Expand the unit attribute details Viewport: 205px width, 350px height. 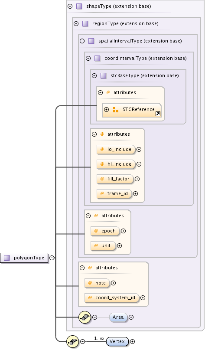[x=119, y=245]
